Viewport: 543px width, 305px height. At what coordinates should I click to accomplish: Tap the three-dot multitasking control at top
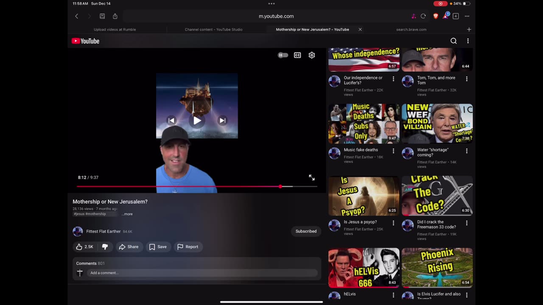tap(271, 3)
